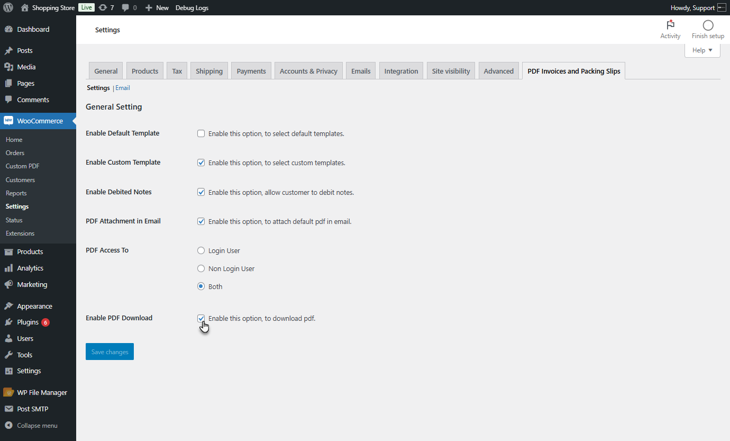Select PDF Invoices and Packing Slips tab

point(574,71)
